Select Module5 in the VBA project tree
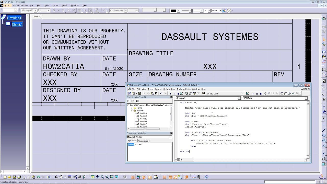The height and width of the screenshot is (184, 327). [x=143, y=124]
